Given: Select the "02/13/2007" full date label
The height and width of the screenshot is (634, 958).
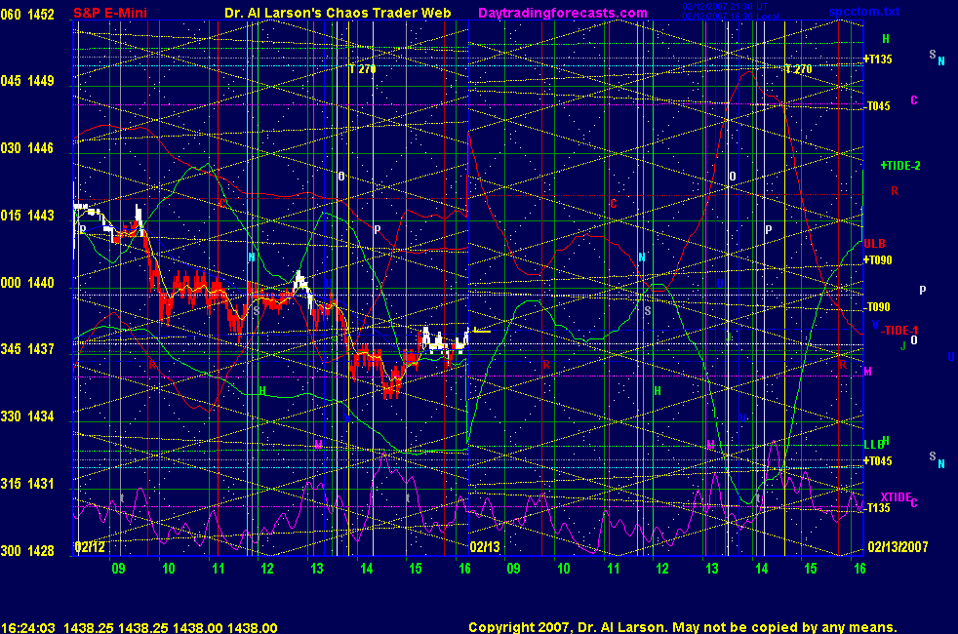Looking at the screenshot, I should (898, 546).
